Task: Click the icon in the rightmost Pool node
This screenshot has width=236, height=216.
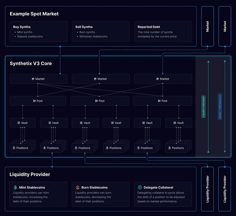Action: coord(159,101)
